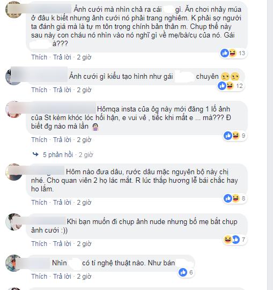Open avatar of the Hômqa insta commenter
This screenshot has width=273, height=290.
point(13,109)
